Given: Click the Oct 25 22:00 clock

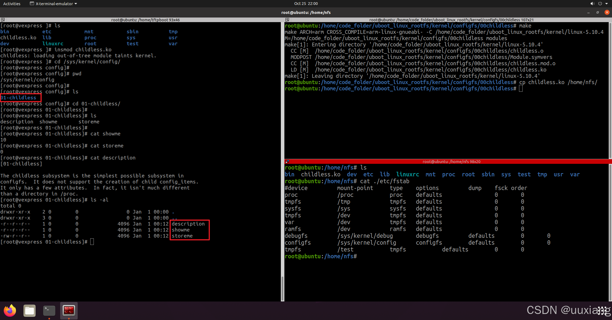Looking at the screenshot, I should click(306, 4).
